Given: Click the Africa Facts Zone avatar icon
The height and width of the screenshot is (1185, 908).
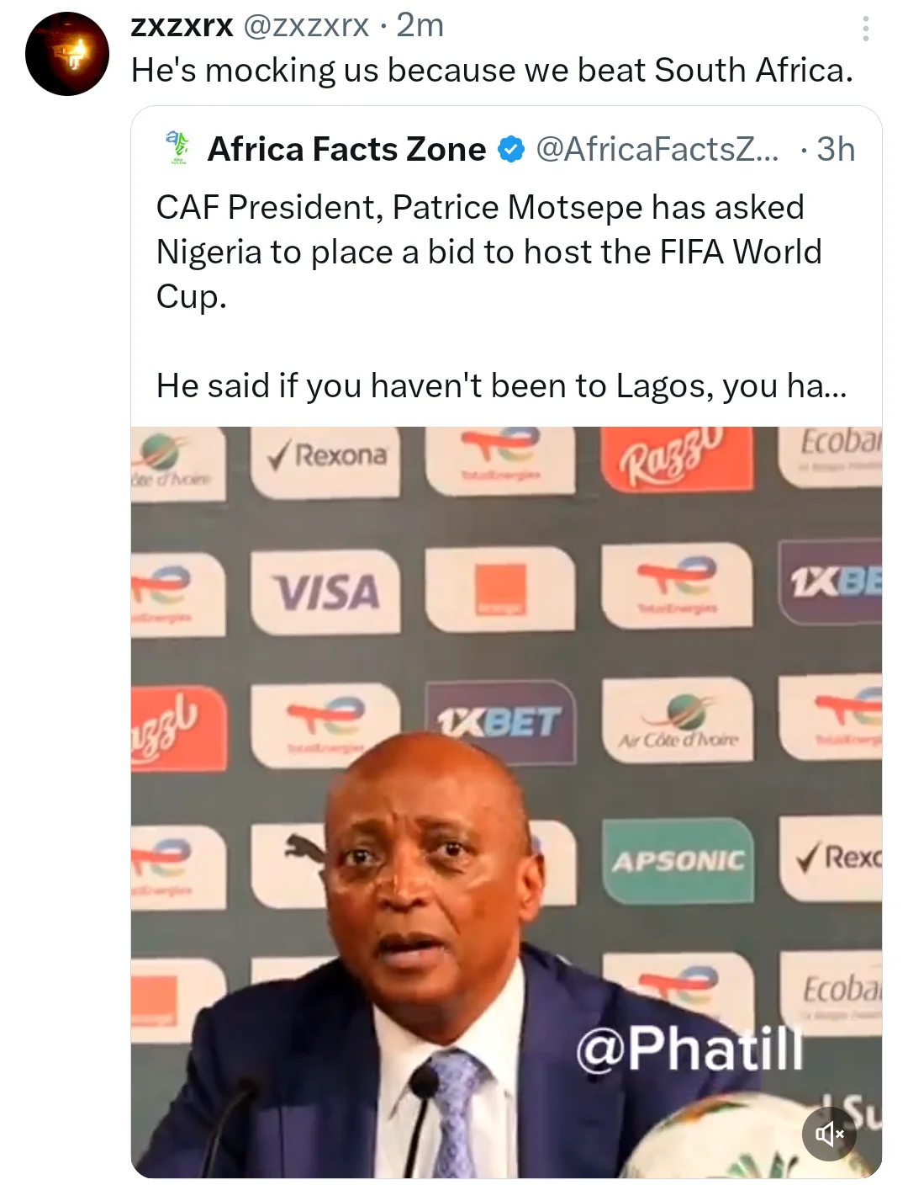Looking at the screenshot, I should (177, 149).
